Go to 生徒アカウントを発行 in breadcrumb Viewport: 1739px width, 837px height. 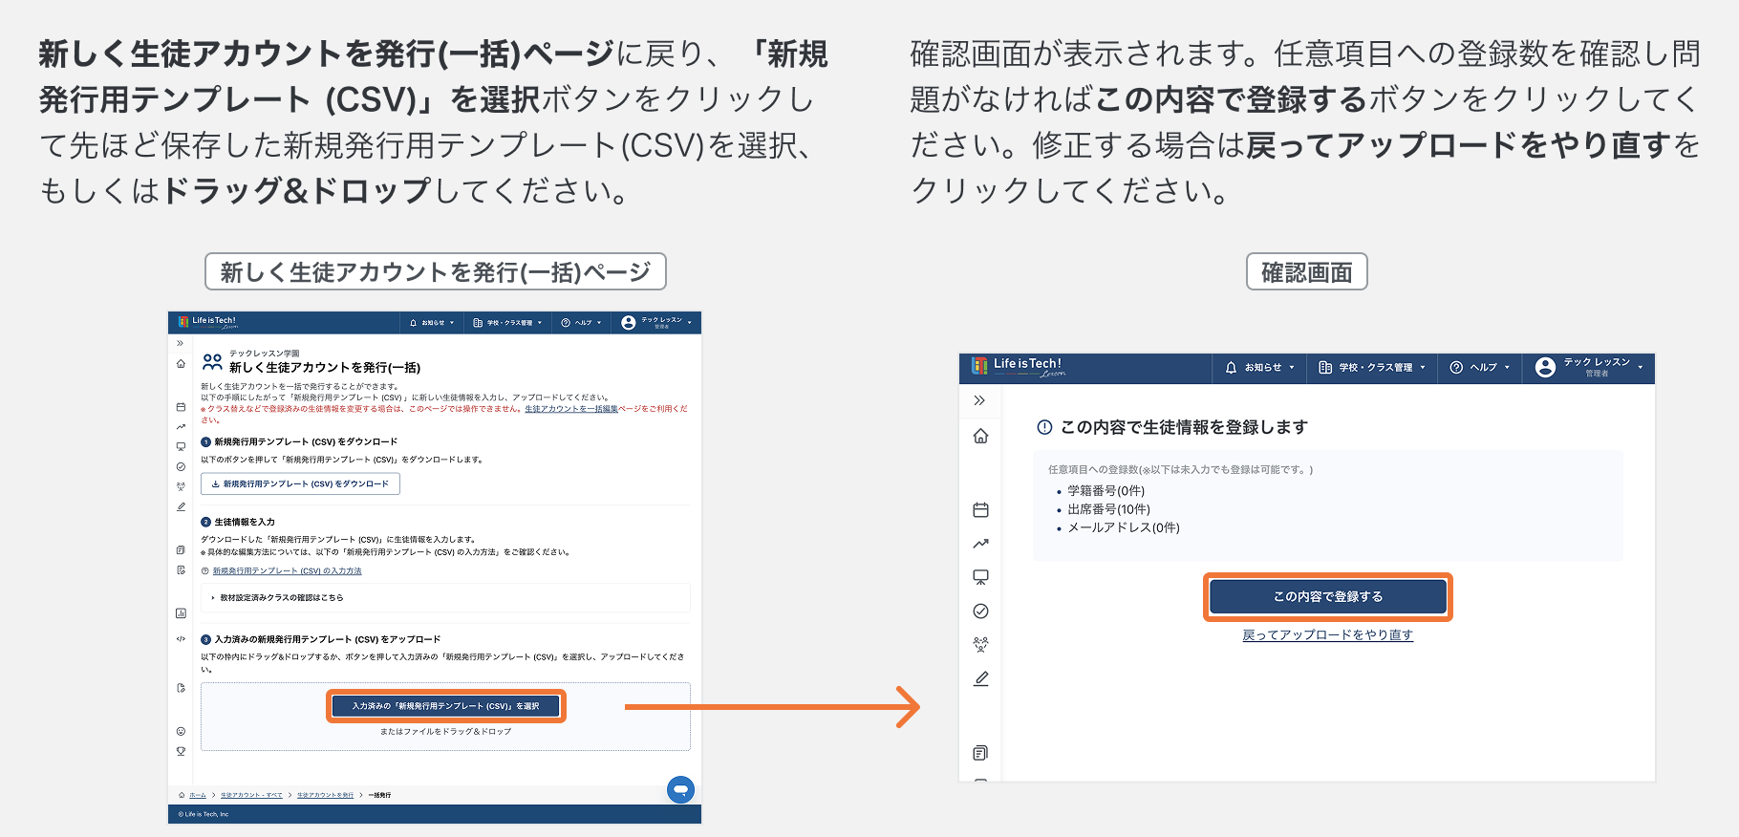pos(325,795)
